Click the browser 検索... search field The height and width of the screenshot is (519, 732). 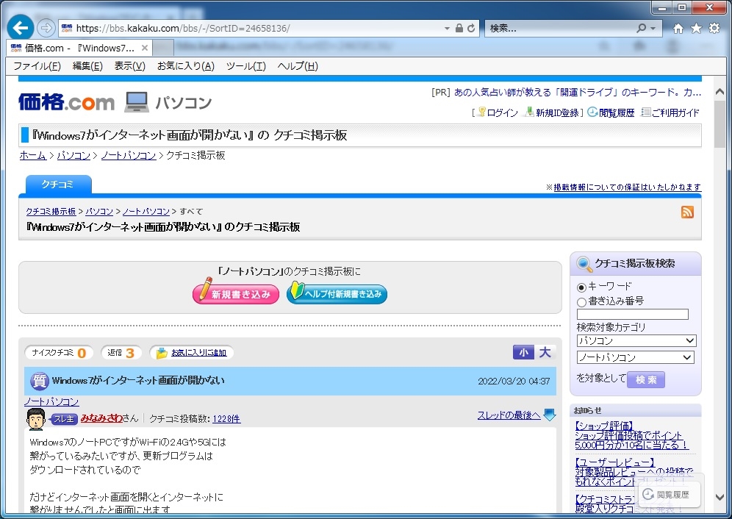(x=560, y=29)
